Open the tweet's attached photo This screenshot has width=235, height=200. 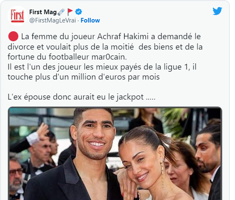(x=115, y=153)
